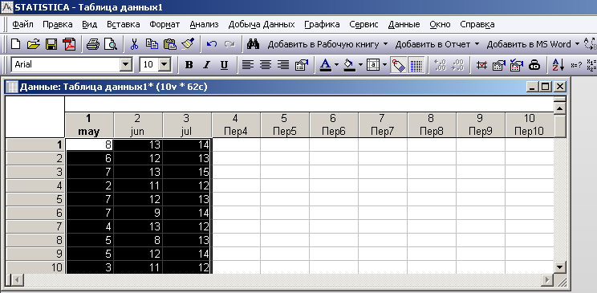This screenshot has width=597, height=293.
Task: Select the 'may' column header
Action: point(89,125)
